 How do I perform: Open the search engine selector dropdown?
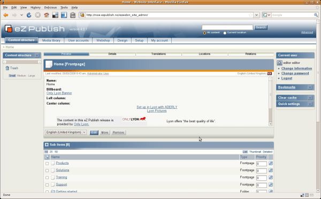tap(266, 15)
